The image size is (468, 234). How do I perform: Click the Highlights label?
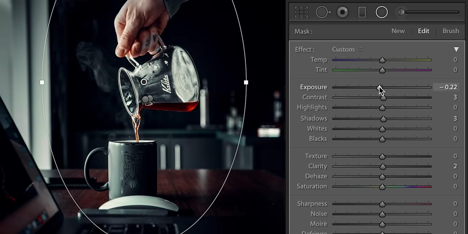point(312,107)
